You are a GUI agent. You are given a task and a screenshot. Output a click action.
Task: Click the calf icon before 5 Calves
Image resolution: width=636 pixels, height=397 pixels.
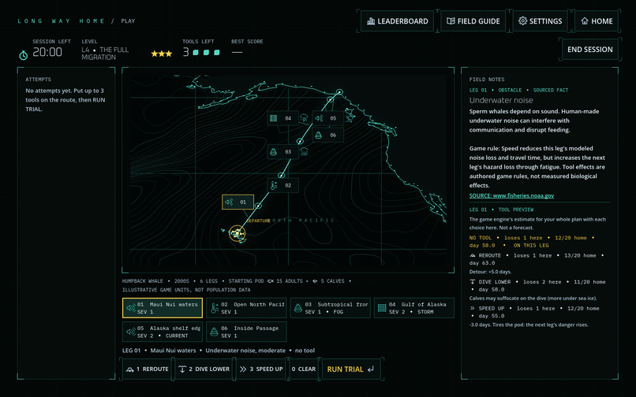(315, 280)
